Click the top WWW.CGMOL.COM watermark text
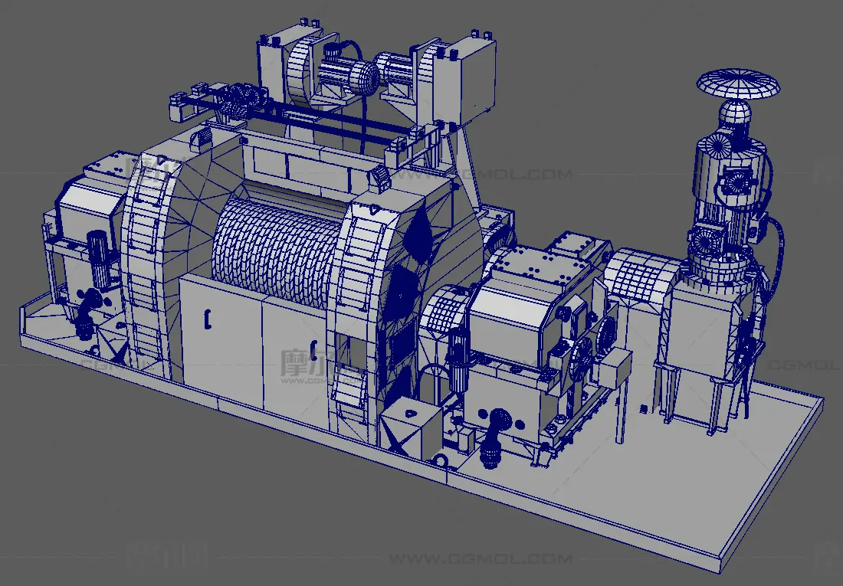This screenshot has width=843, height=586. tap(504, 174)
